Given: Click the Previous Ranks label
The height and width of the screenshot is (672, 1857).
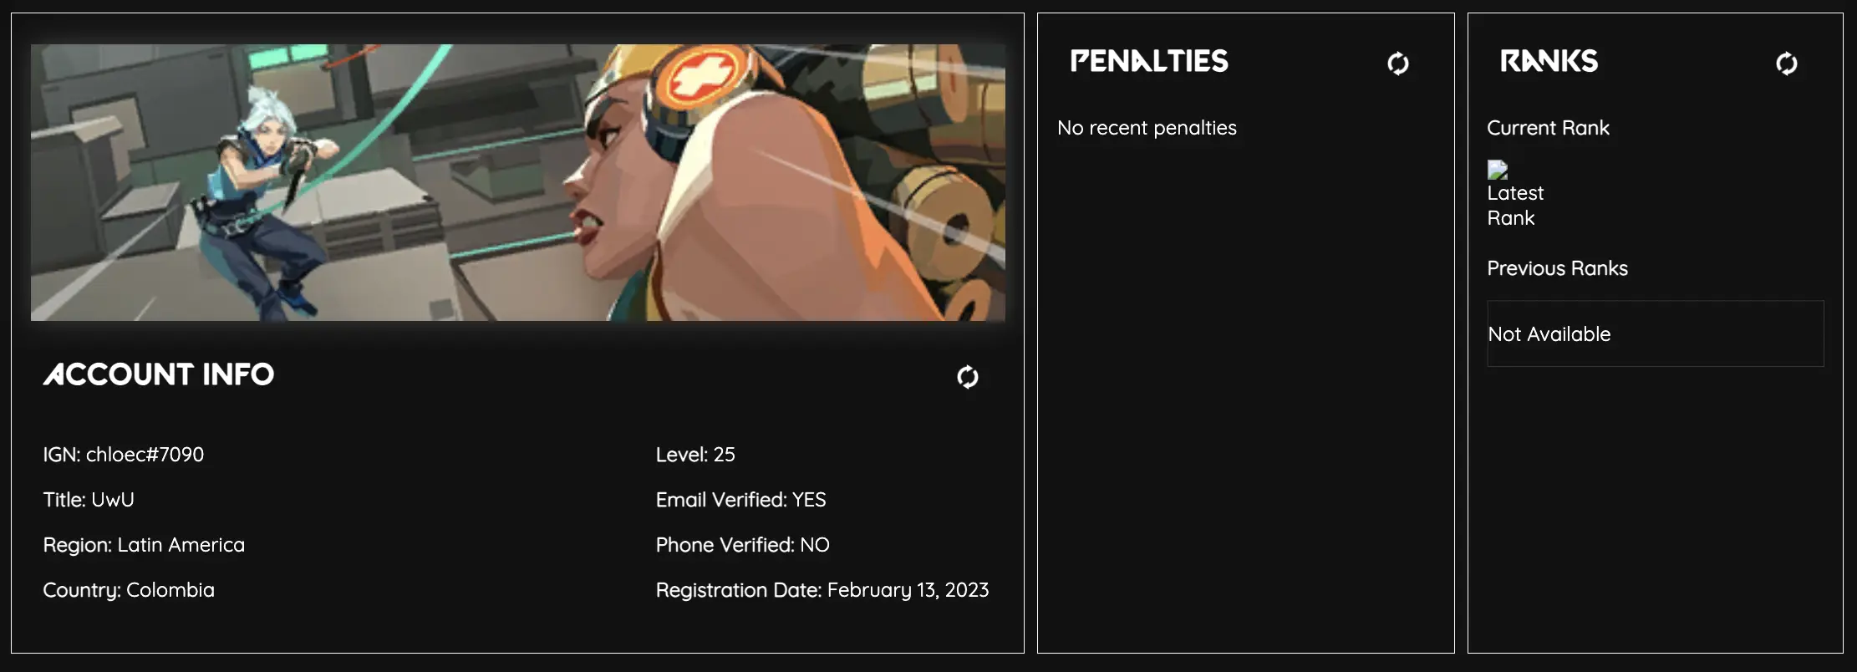Looking at the screenshot, I should click(x=1557, y=268).
